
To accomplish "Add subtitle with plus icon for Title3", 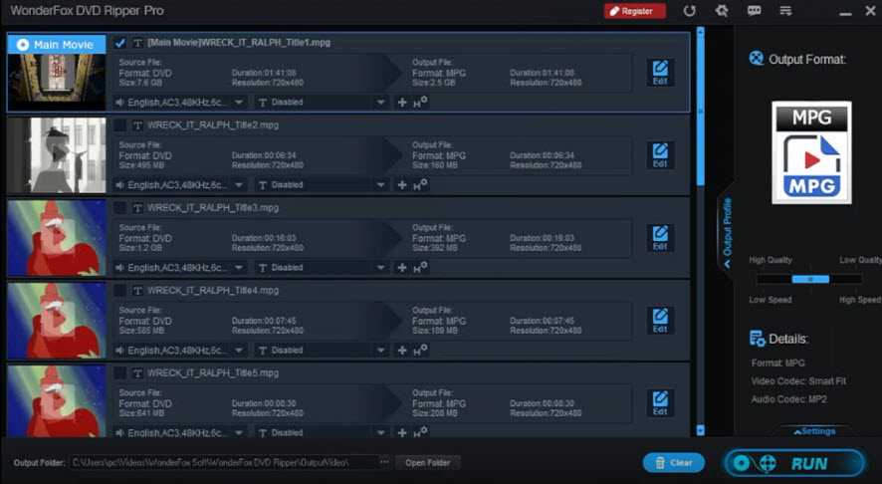I will coord(402,268).
